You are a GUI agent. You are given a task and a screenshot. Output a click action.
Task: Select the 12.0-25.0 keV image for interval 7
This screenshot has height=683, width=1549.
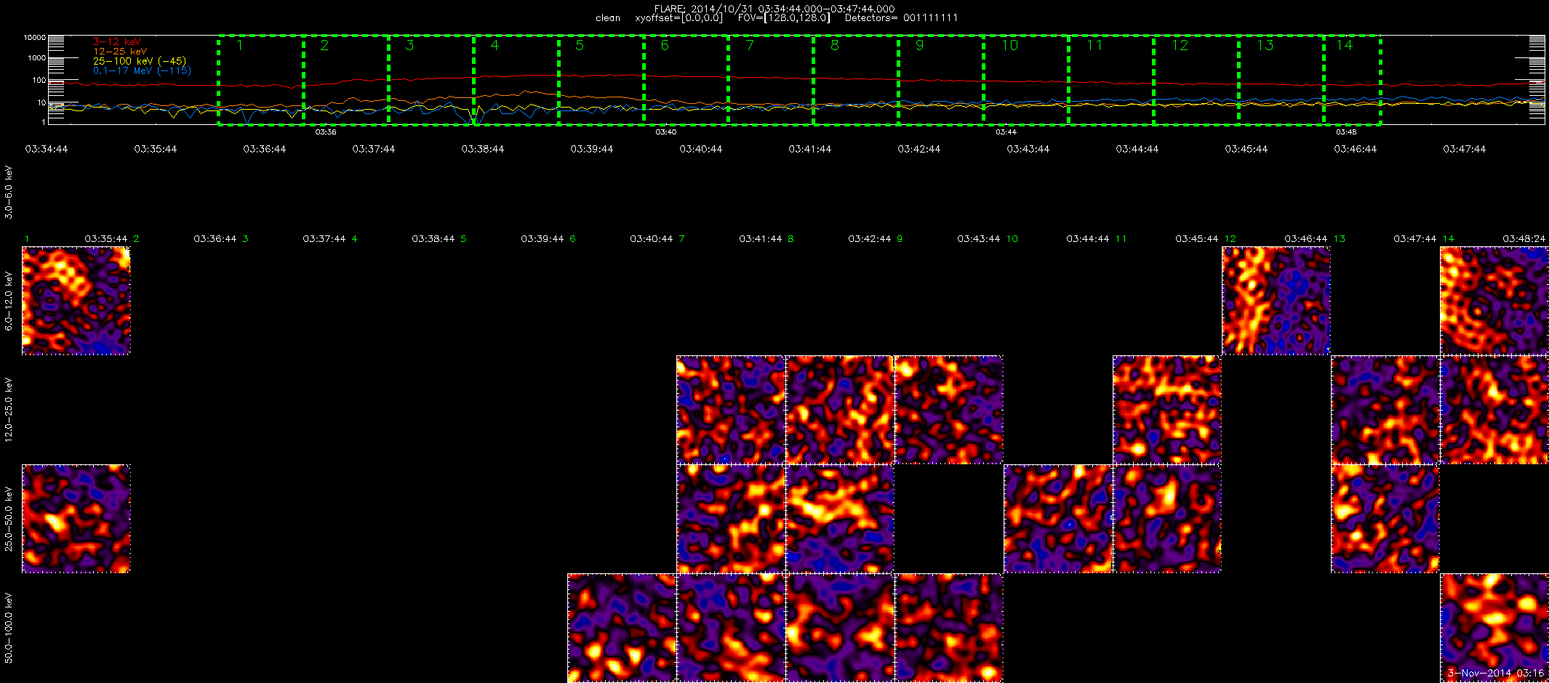[x=731, y=410]
